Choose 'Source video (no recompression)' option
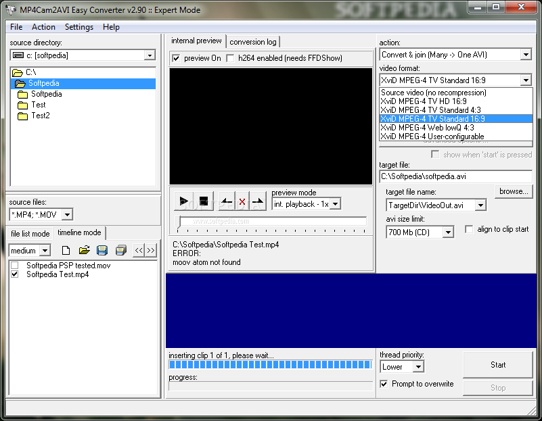This screenshot has width=542, height=421. click(x=456, y=93)
